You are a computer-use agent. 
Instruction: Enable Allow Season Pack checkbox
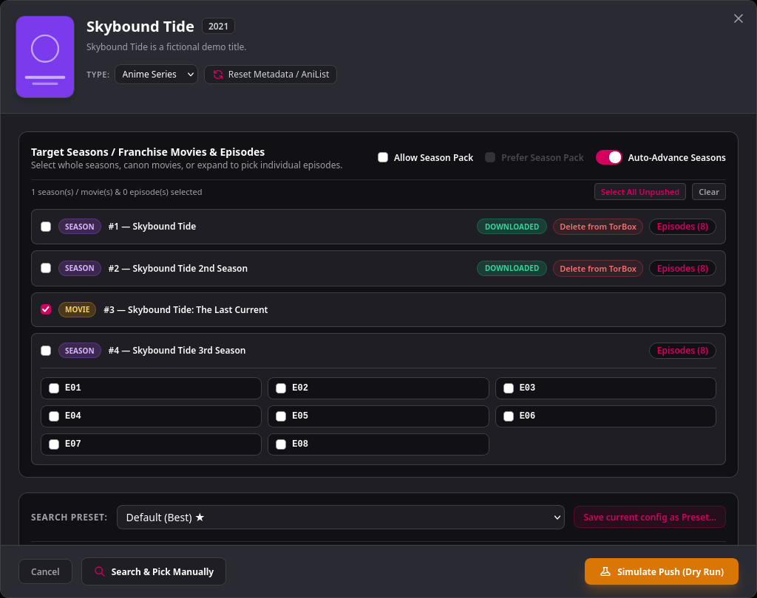coord(383,157)
